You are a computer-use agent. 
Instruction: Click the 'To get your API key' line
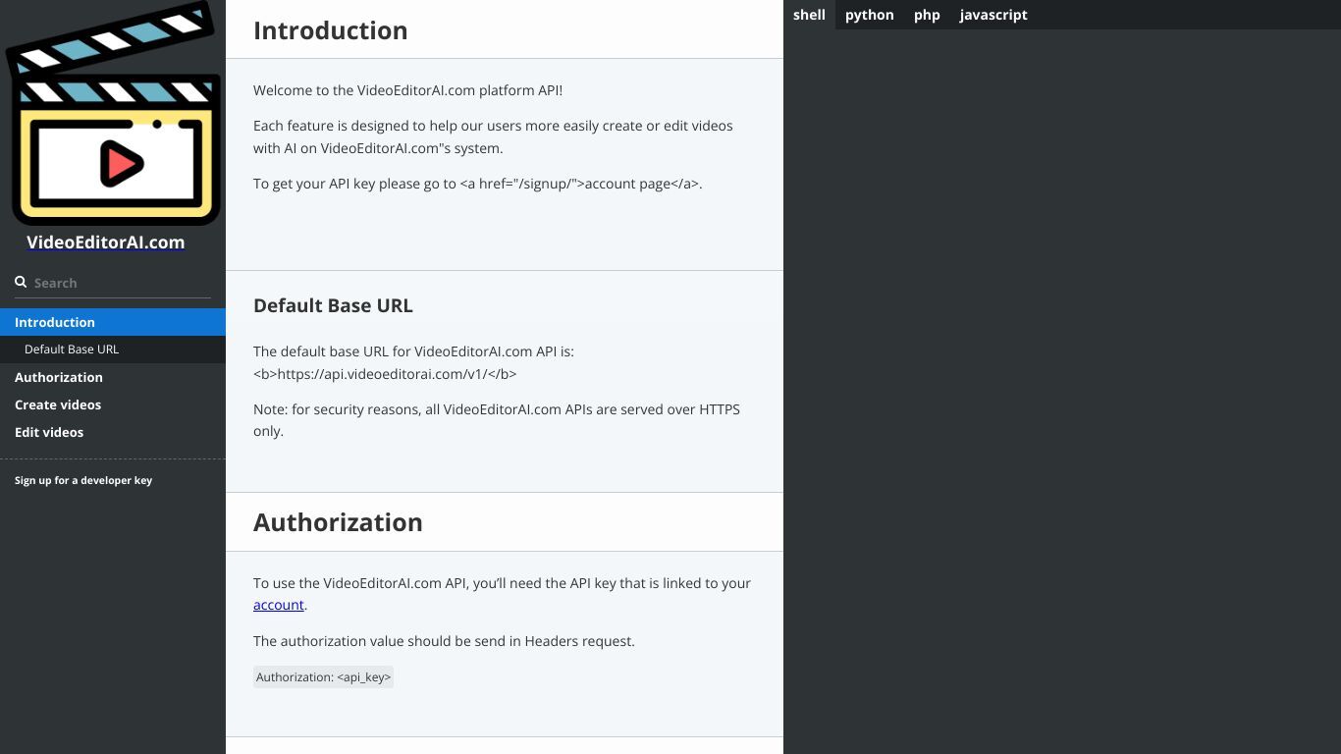pos(478,184)
